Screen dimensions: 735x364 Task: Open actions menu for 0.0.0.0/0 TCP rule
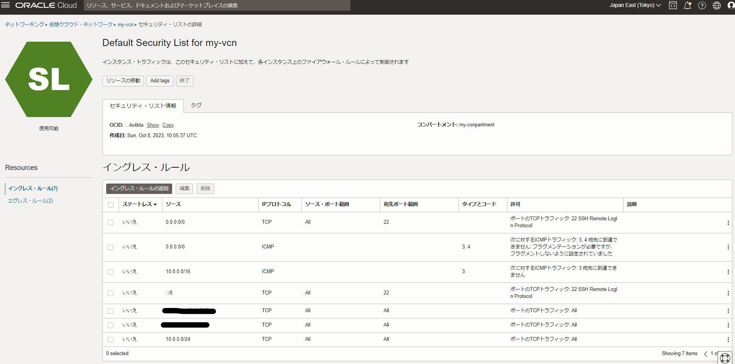pyautogui.click(x=728, y=223)
